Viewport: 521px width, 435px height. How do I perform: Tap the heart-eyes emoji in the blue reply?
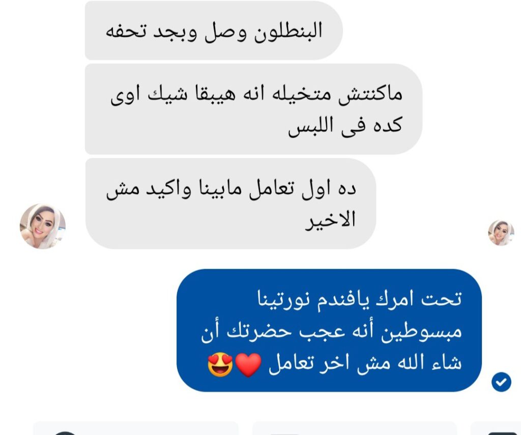pyautogui.click(x=221, y=365)
